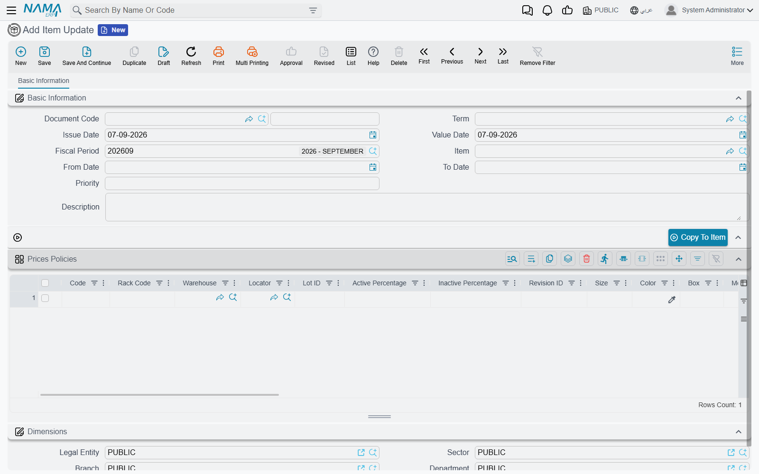Collapse the Copy To Item section
This screenshot has width=759, height=474.
738,237
